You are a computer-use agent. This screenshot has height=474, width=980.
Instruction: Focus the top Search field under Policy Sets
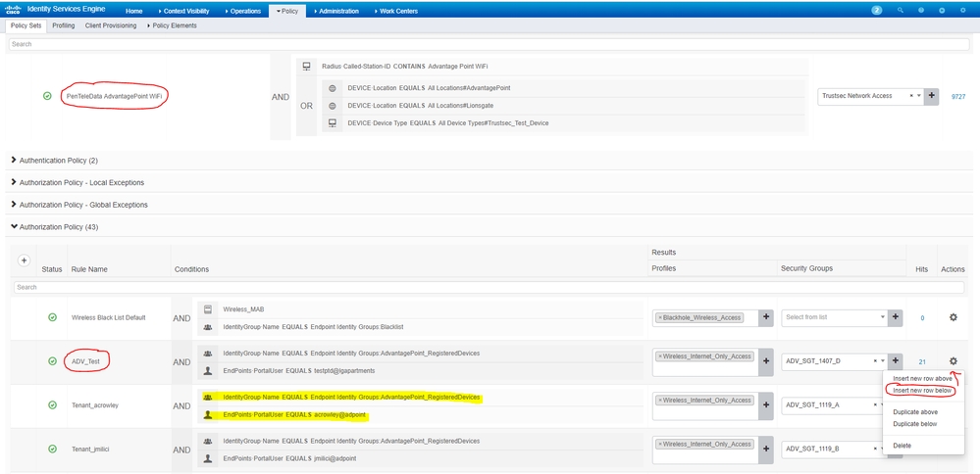(490, 44)
